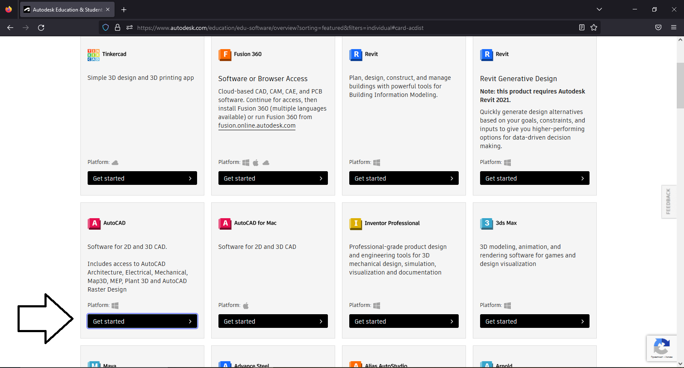Open a new browser tab
This screenshot has width=684, height=368.
124,9
